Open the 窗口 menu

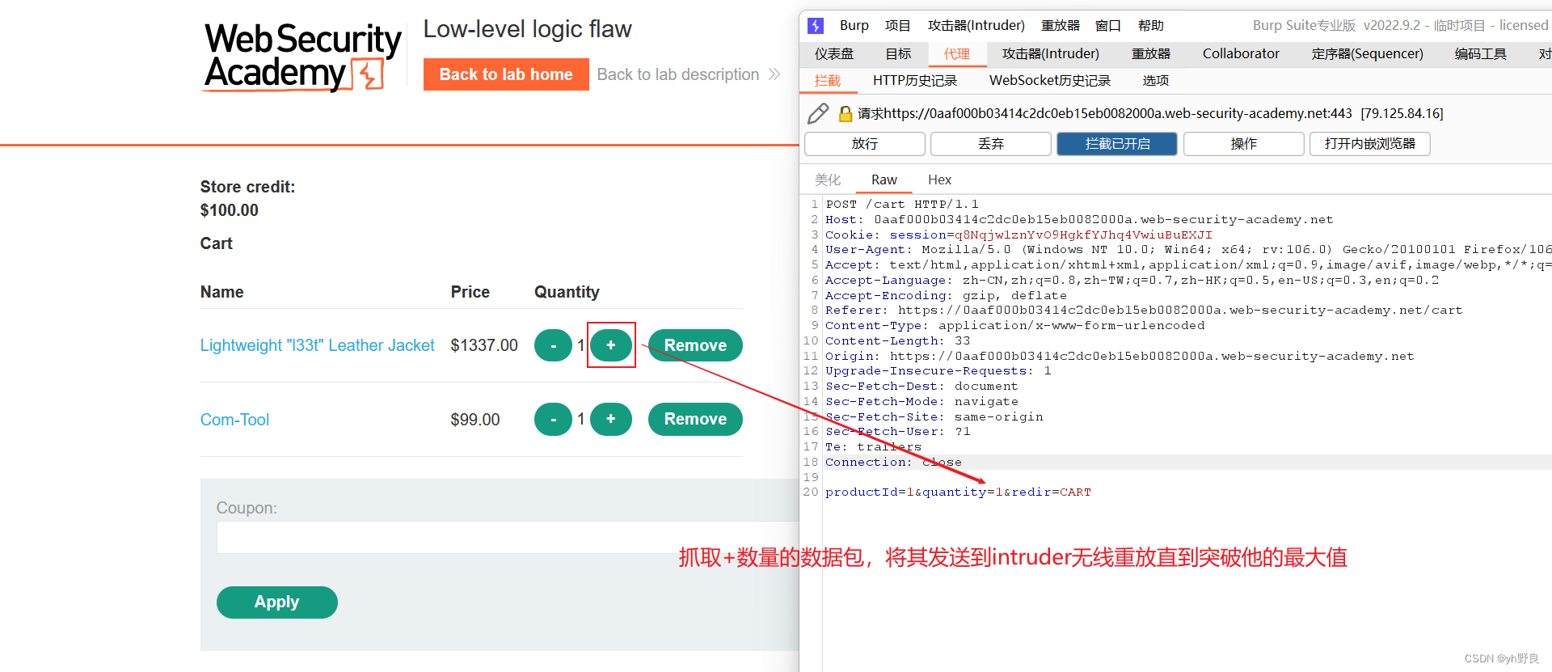(x=1107, y=26)
